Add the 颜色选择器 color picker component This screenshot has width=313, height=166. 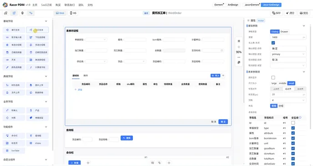(14, 67)
